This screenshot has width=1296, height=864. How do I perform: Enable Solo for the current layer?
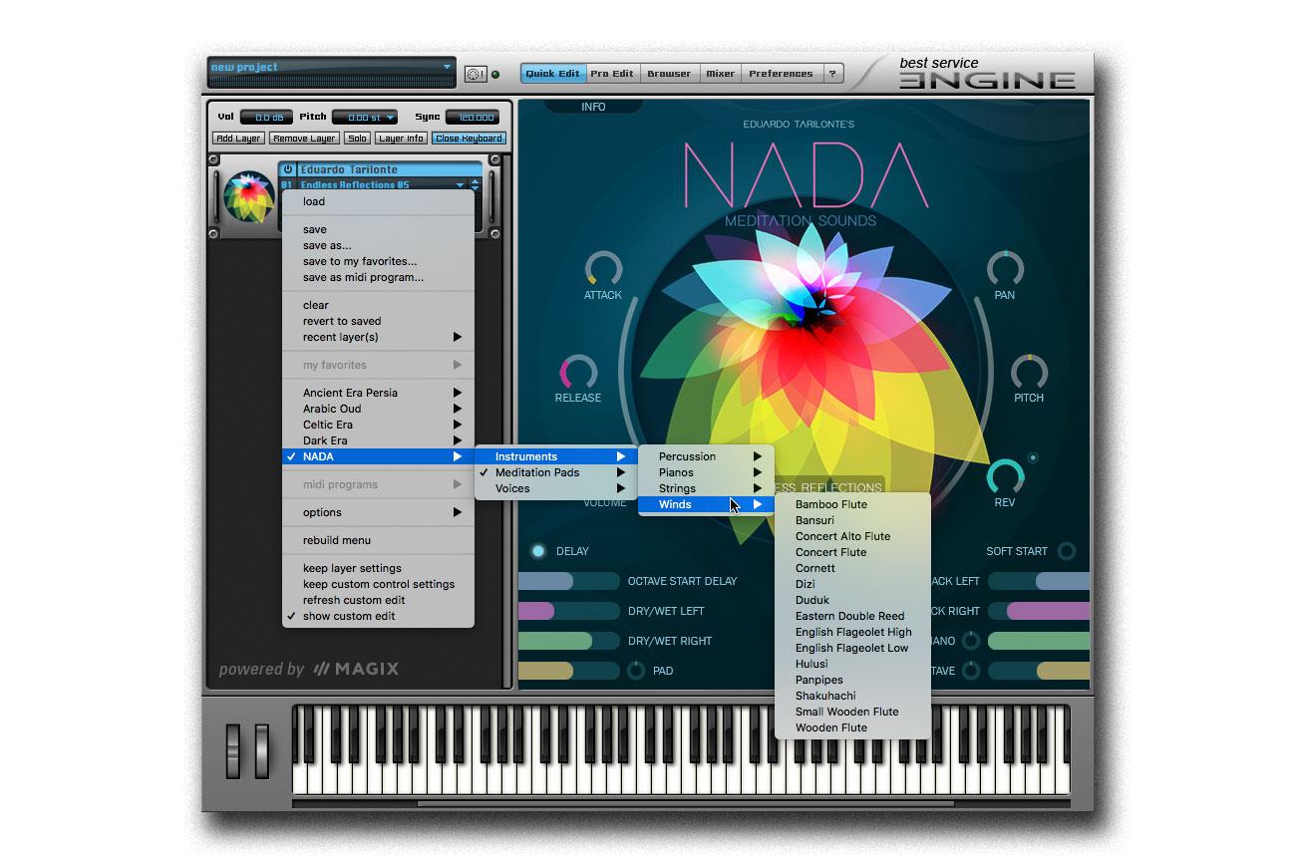(x=357, y=138)
